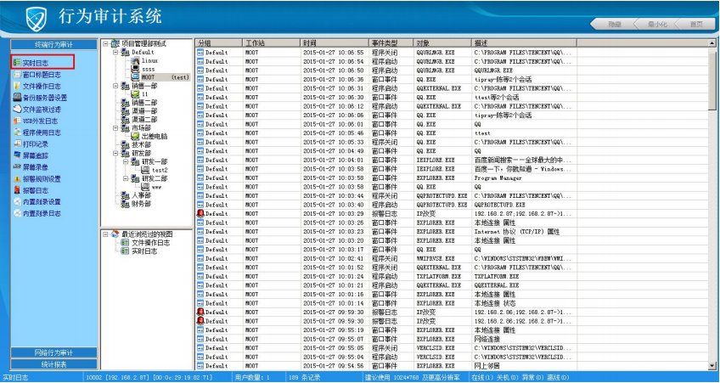This screenshot has width=720, height=383.
Task: Click the 报警规则设置 warning triangle icon
Action: (17, 178)
